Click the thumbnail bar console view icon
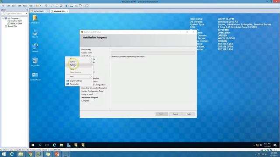280x157 pixels. pyautogui.click(x=72, y=6)
